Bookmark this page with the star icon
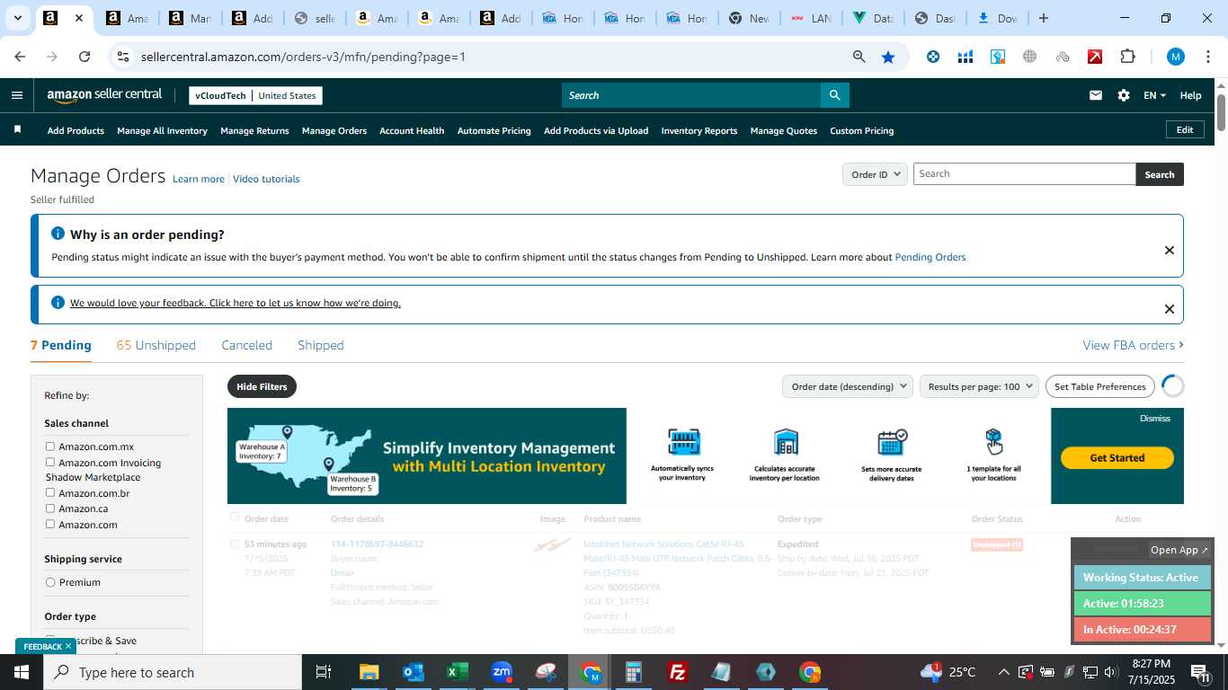The width and height of the screenshot is (1228, 690). pos(888,57)
